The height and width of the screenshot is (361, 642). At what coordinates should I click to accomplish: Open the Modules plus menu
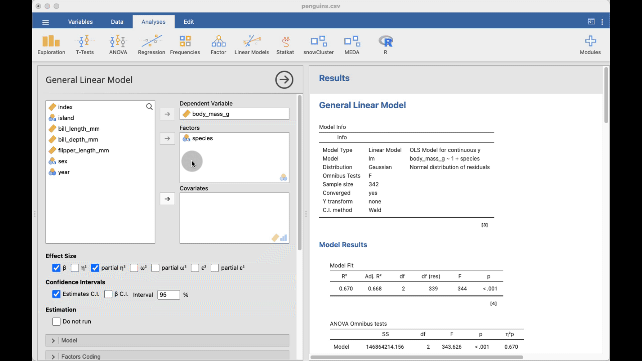click(590, 45)
